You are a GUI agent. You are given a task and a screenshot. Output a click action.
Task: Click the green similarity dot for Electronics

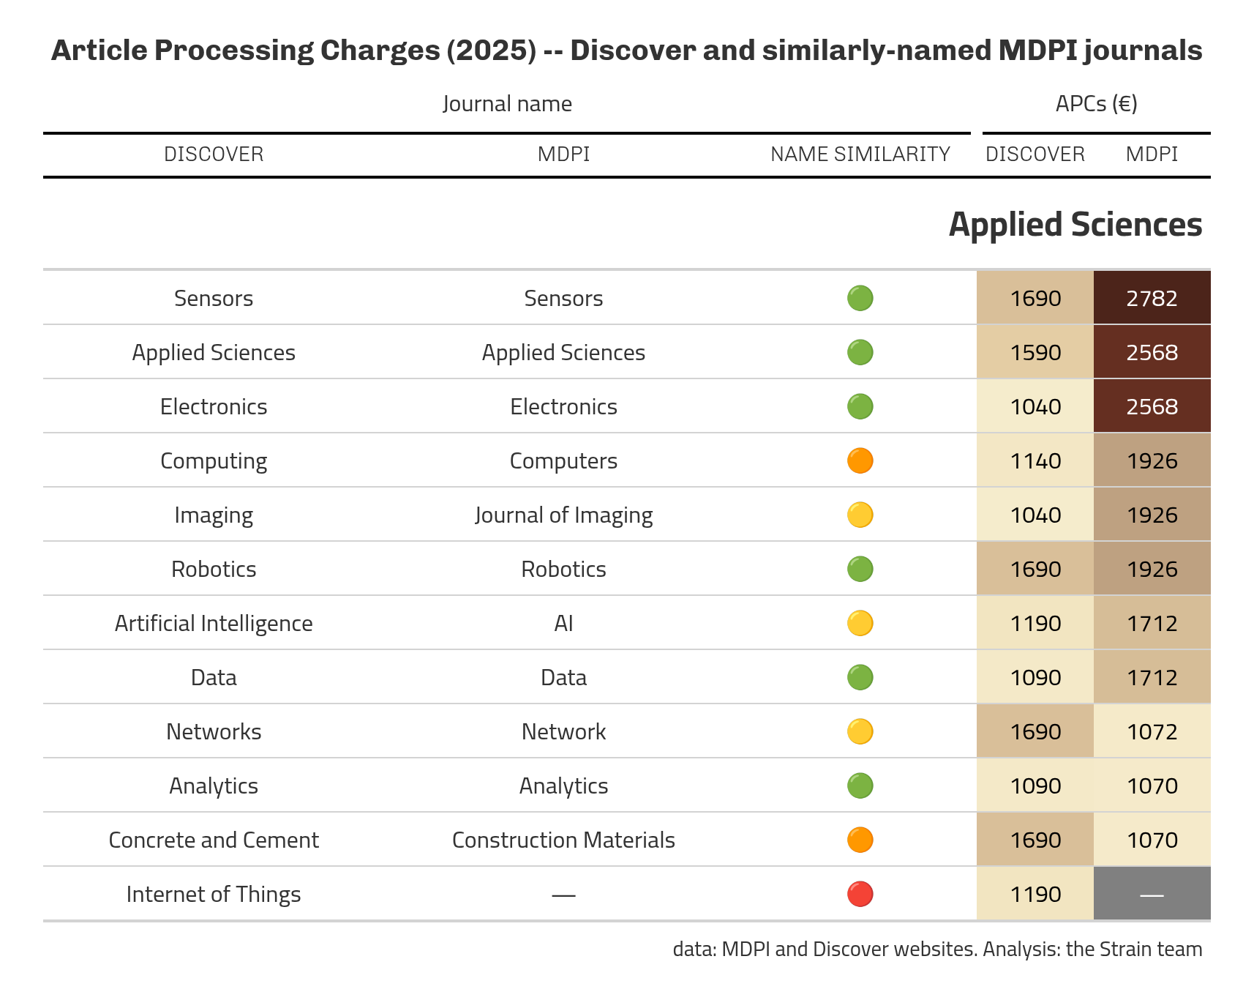tap(860, 406)
